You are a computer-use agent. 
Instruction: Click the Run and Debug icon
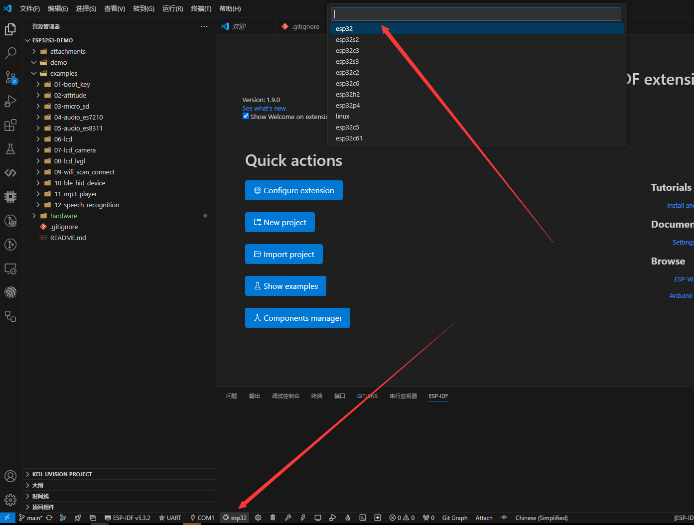click(10, 101)
